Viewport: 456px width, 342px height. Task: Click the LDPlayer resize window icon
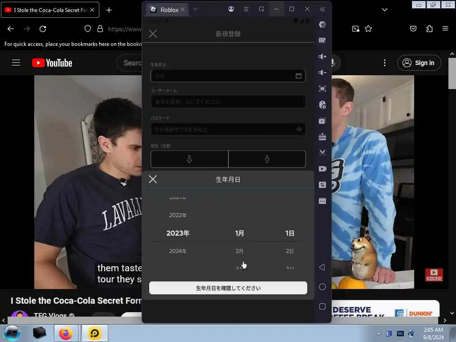(x=261, y=9)
